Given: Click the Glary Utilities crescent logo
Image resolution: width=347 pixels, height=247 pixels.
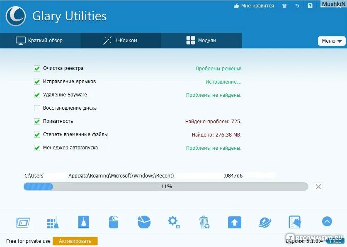Looking at the screenshot, I should 15,16.
